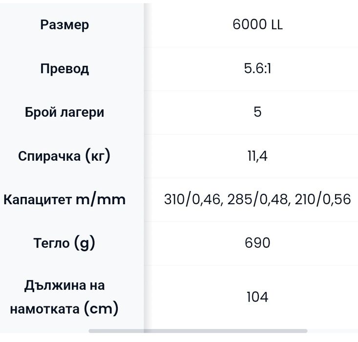Click the Спирачка (кг) label
Viewport: 358px width, 342px height.
64,156
